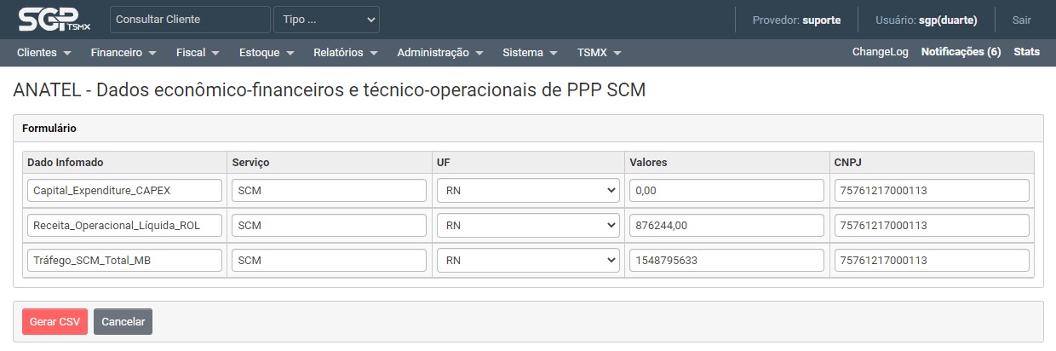The height and width of the screenshot is (351, 1056).
Task: Open the Tipo dropdown
Action: coord(326,20)
